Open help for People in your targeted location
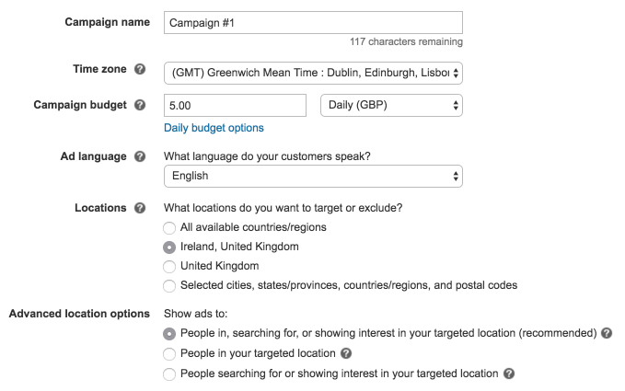 345,353
